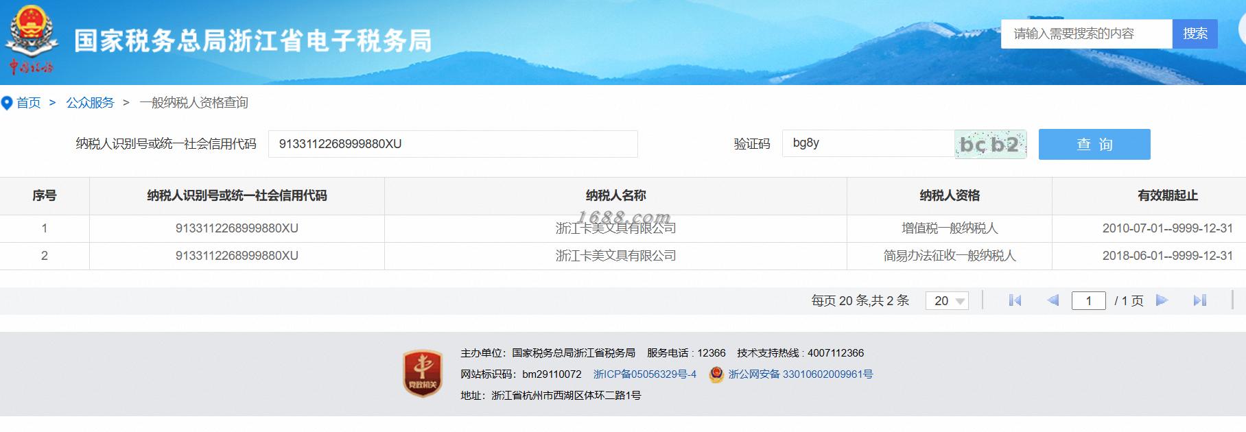Click the 有效期起止 column header
Image resolution: width=1246 pixels, height=432 pixels.
point(1168,196)
